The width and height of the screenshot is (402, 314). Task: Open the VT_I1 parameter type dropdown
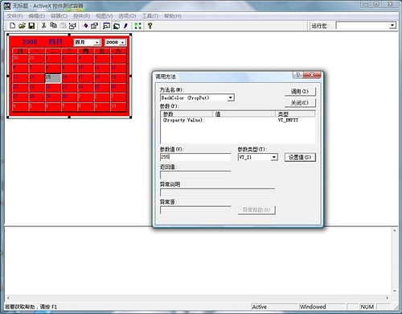click(274, 157)
